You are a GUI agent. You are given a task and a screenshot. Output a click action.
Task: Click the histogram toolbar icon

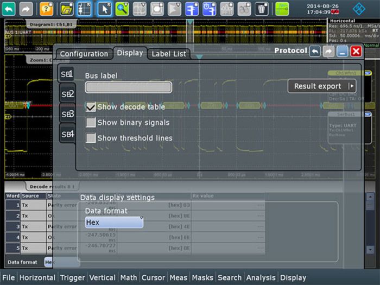pyautogui.click(x=226, y=9)
